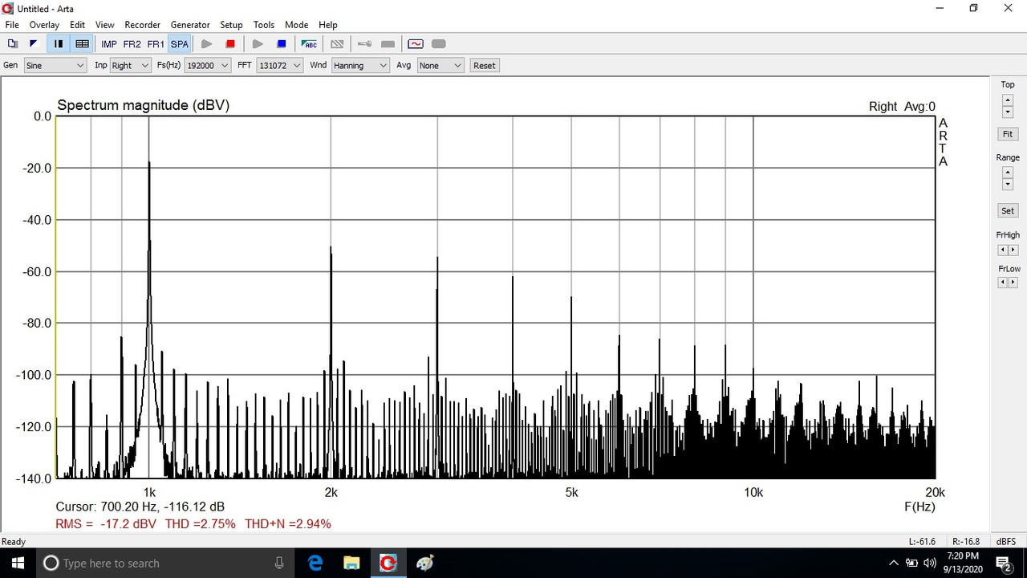Viewport: 1027px width, 578px height.
Task: Click the grayed rounded icon at toolbar end
Action: pos(439,44)
